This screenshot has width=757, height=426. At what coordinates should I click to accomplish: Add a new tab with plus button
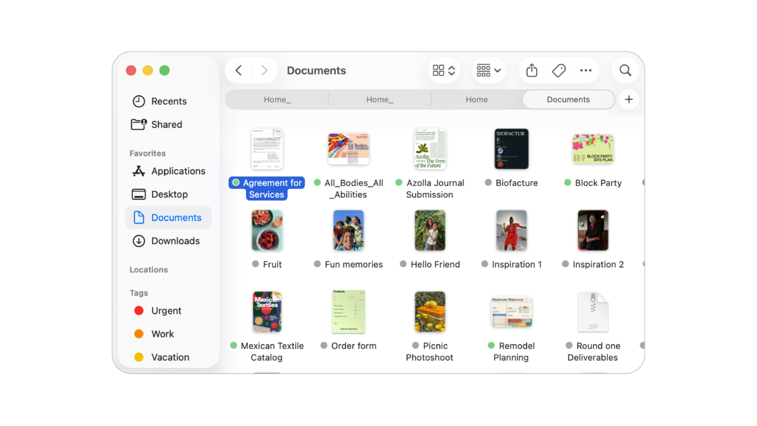pyautogui.click(x=629, y=99)
